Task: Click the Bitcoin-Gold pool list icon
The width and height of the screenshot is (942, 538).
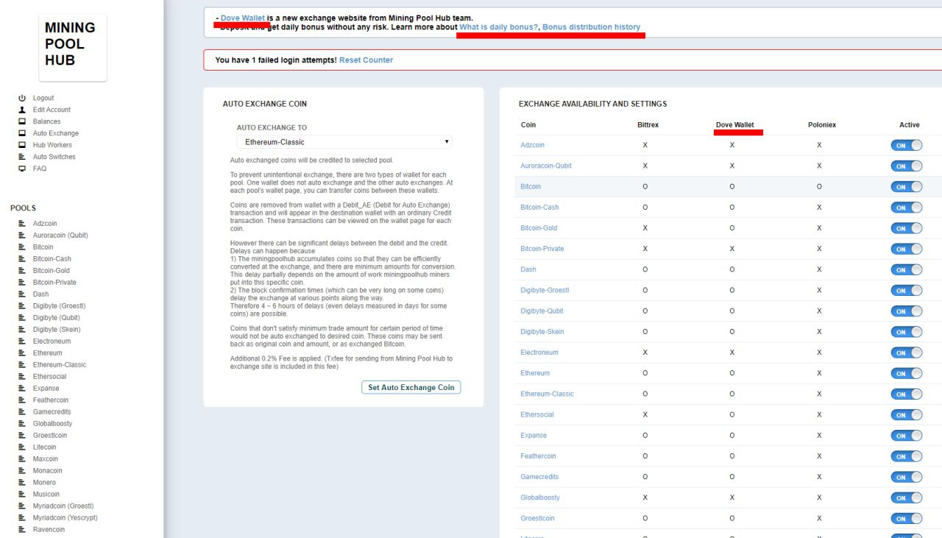Action: pos(22,271)
